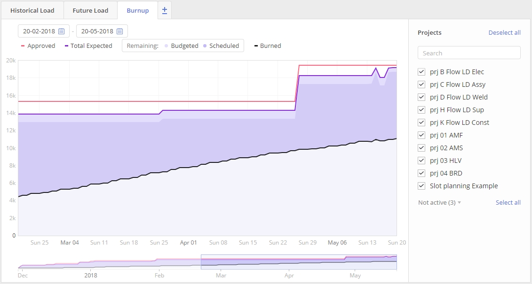Click the Apr 01 axis label

click(188, 242)
